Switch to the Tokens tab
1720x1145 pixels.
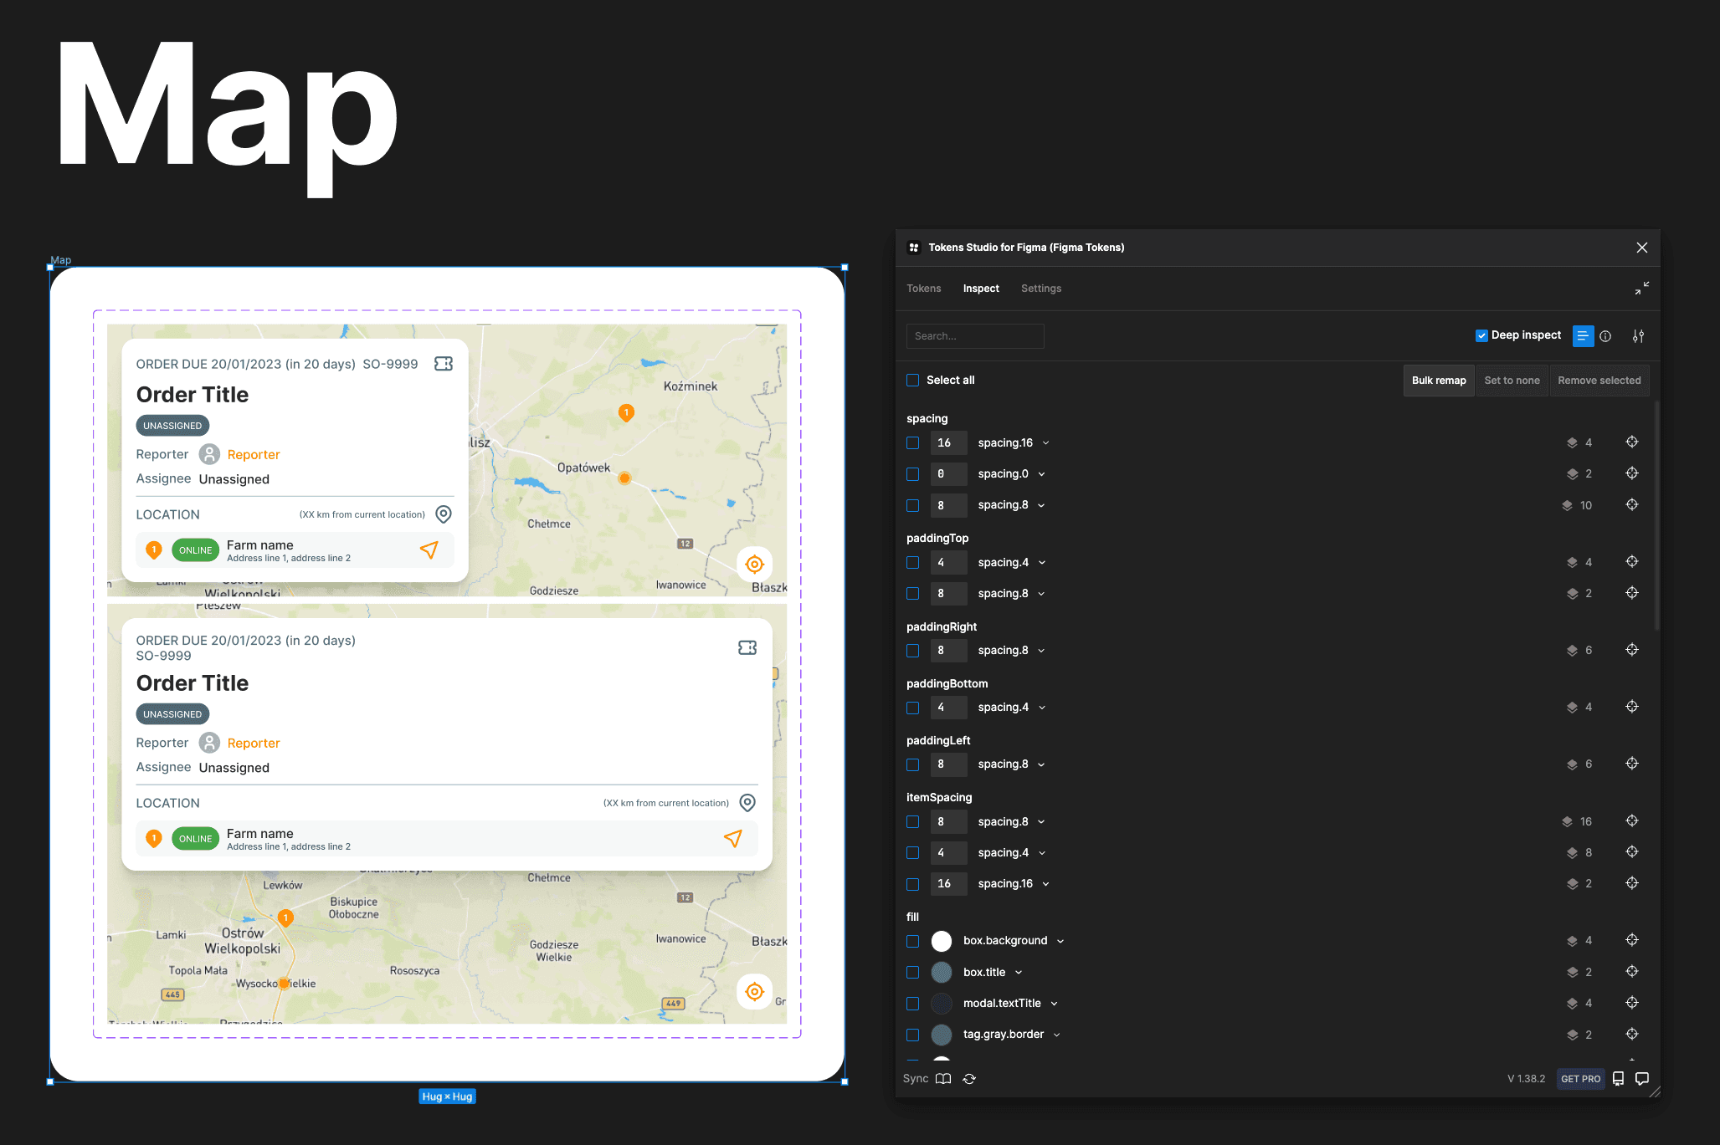(923, 289)
